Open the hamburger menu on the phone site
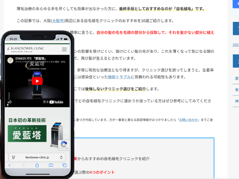The image size is (239, 179). click(x=64, y=49)
